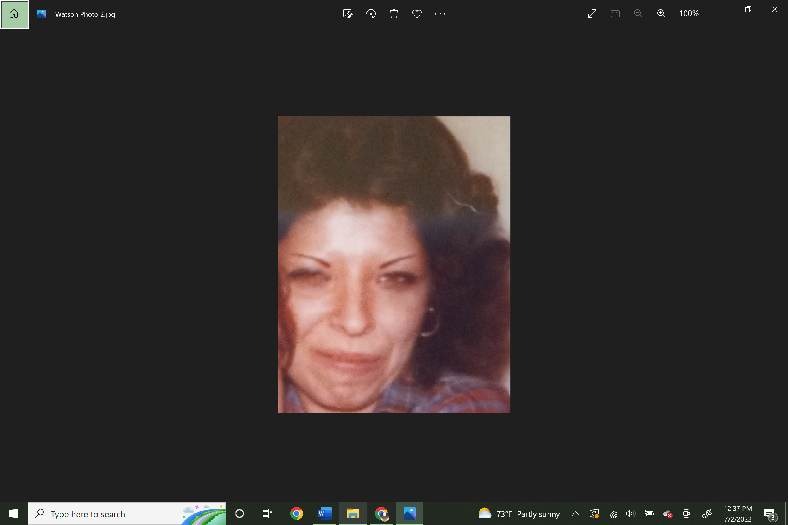Open the Windows Start menu
This screenshot has width=788, height=525.
tap(14, 513)
